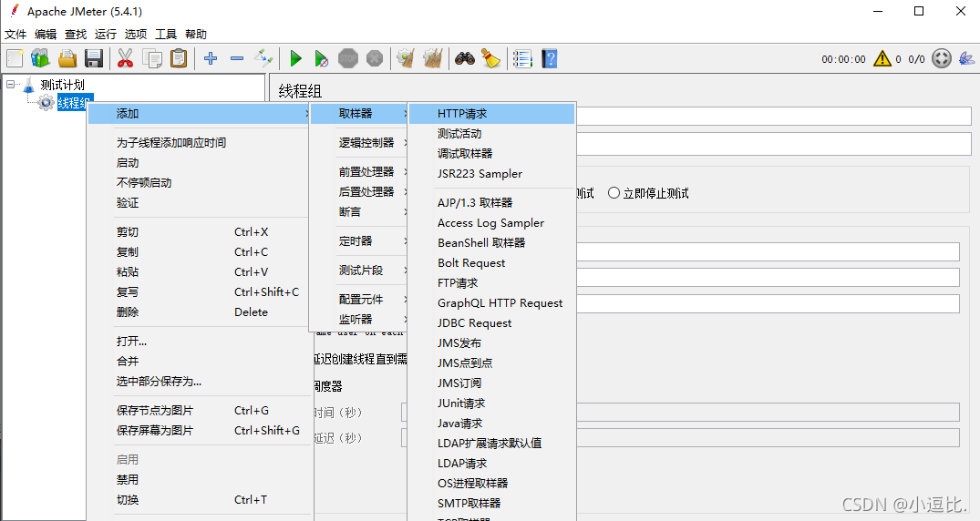Click the New test plan toolbar icon
This screenshot has width=980, height=521.
click(15, 58)
